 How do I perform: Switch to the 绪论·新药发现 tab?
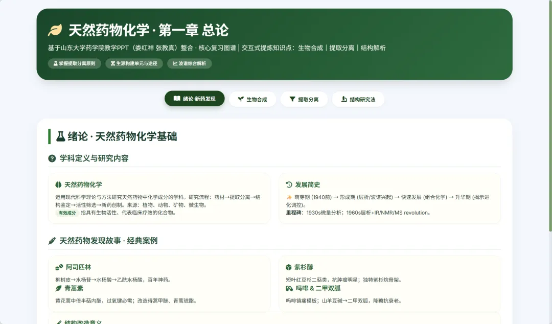coord(195,99)
